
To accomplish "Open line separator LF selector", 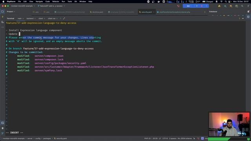I will pyautogui.click(x=160, y=138).
